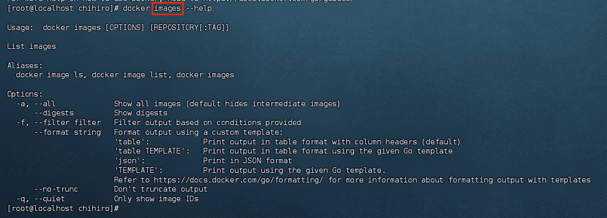The width and height of the screenshot is (607, 218).
Task: Click the red-boxed word "images"
Action: (167, 8)
